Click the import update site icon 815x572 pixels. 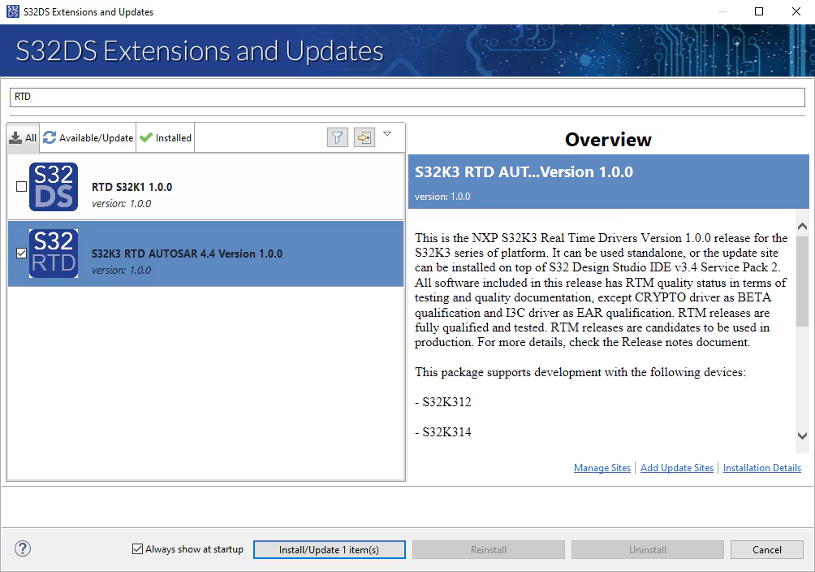click(364, 137)
